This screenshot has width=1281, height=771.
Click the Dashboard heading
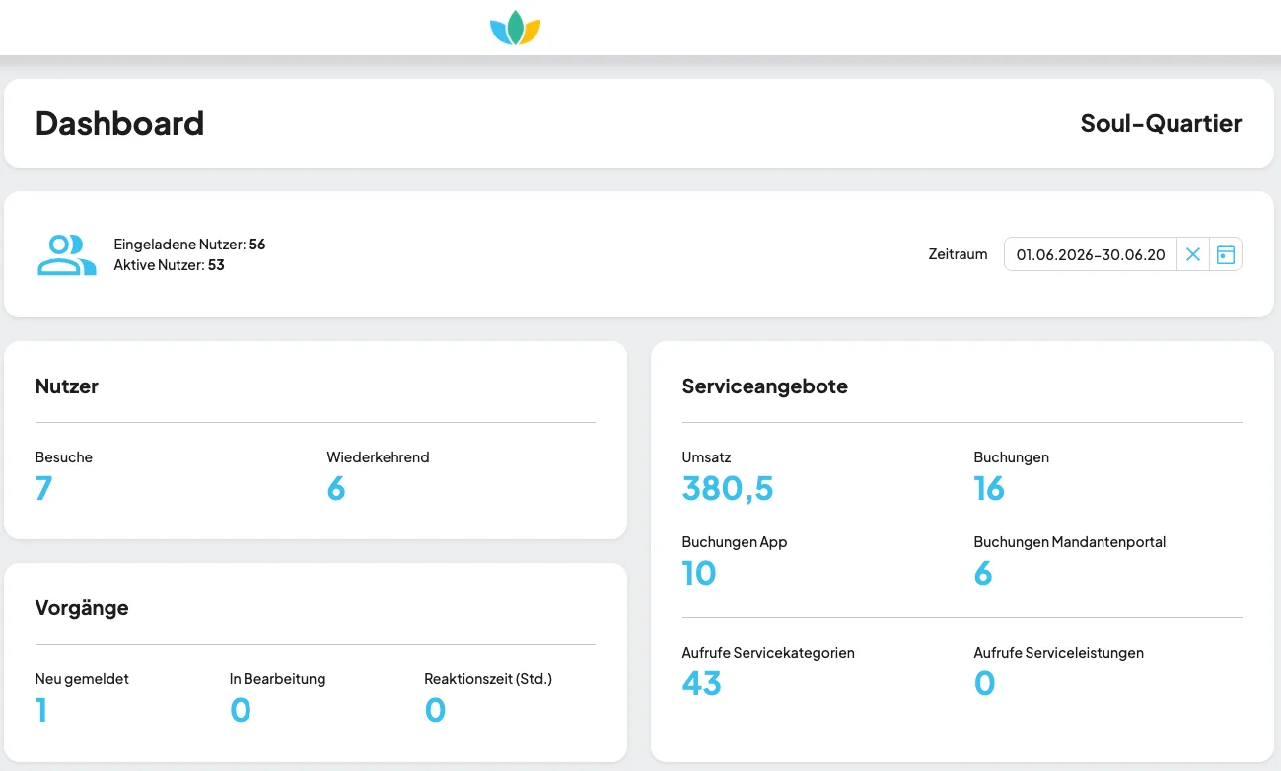119,123
